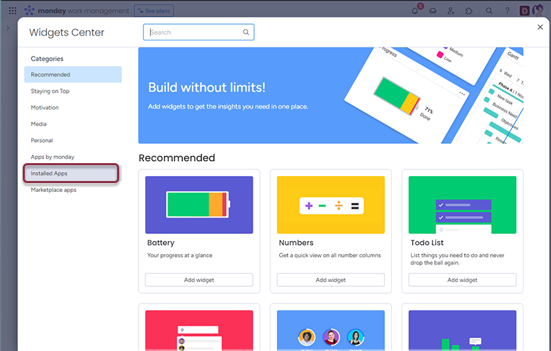Open the Marketplace apps category
Viewport: 551px width, 351px height.
point(54,190)
